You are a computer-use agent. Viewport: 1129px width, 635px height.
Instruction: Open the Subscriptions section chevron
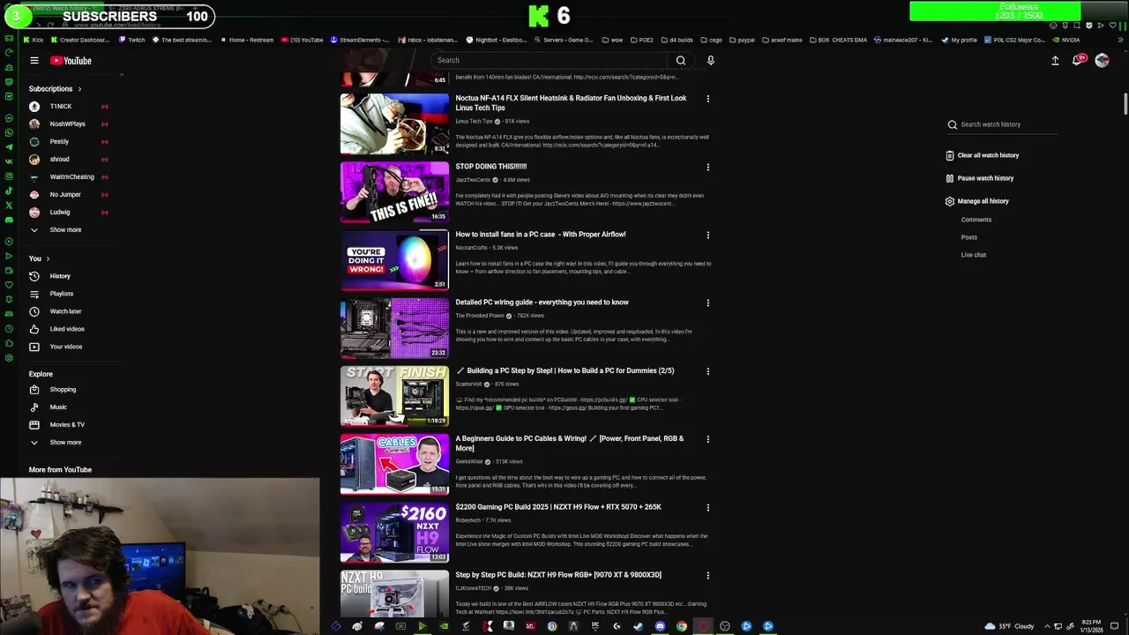79,89
